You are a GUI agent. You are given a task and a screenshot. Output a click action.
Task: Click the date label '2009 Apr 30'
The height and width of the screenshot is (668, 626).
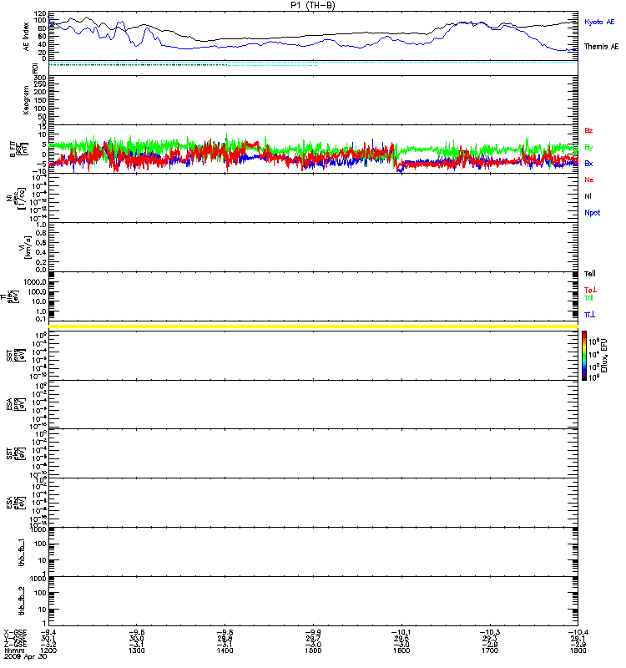(26, 656)
